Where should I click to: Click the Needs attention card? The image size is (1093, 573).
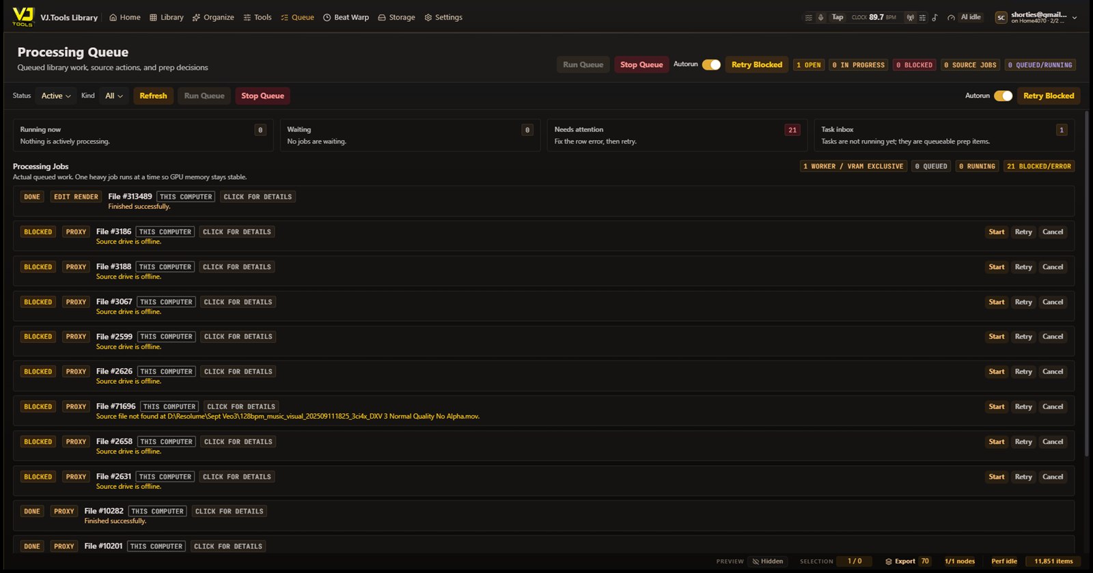(677, 135)
